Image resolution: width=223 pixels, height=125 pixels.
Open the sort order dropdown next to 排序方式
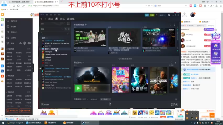pos(106,99)
